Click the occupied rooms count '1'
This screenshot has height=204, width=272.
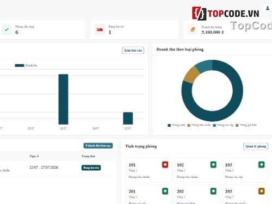click(x=110, y=32)
